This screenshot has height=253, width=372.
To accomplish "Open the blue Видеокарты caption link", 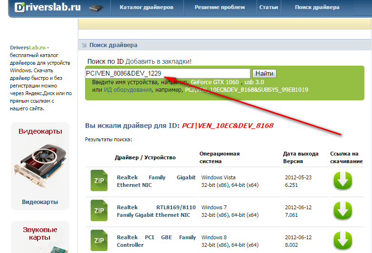I will [40, 202].
